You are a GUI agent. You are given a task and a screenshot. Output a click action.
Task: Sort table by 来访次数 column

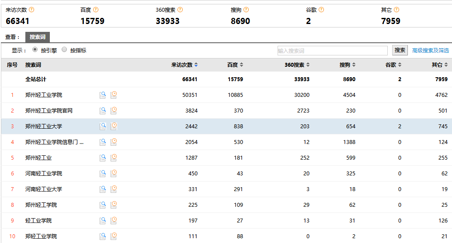coord(184,65)
